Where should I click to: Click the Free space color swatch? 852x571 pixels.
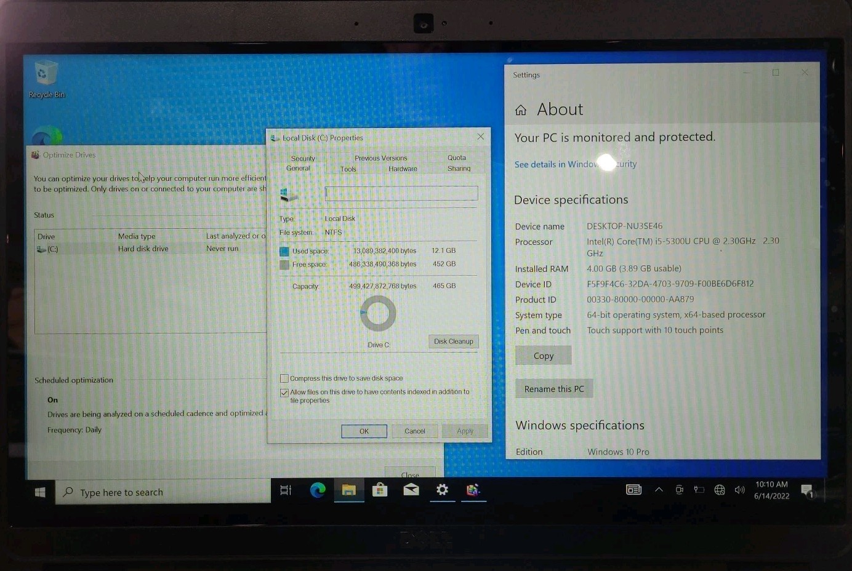click(x=284, y=265)
